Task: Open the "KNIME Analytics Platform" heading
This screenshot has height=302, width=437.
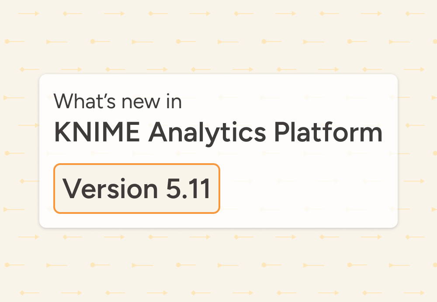Action: click(218, 133)
